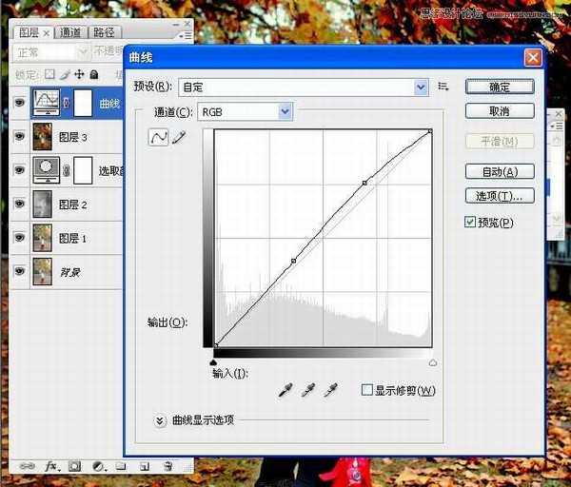Hide the Curves layer
Screen dimensions: 571x487
20,103
